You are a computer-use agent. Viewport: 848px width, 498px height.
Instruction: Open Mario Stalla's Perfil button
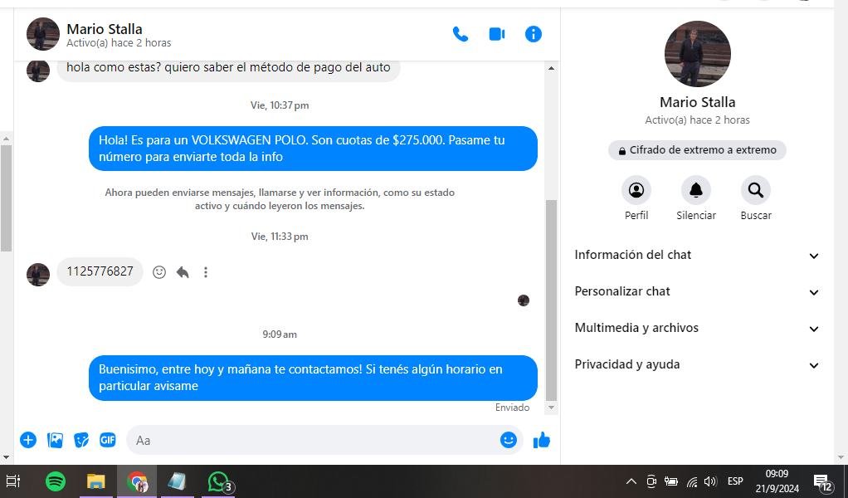[x=636, y=191]
